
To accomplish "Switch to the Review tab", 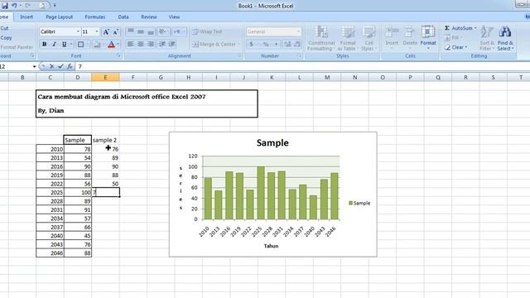I will 149,17.
